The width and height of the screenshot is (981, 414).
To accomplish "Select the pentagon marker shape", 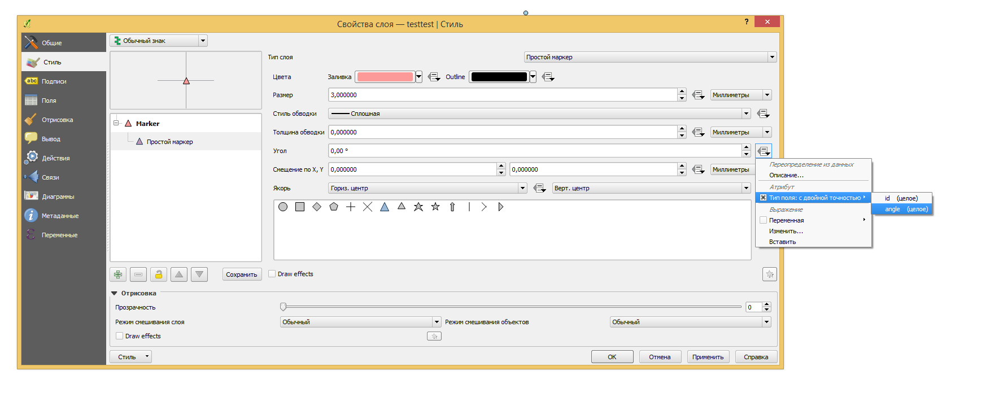I will [x=334, y=207].
